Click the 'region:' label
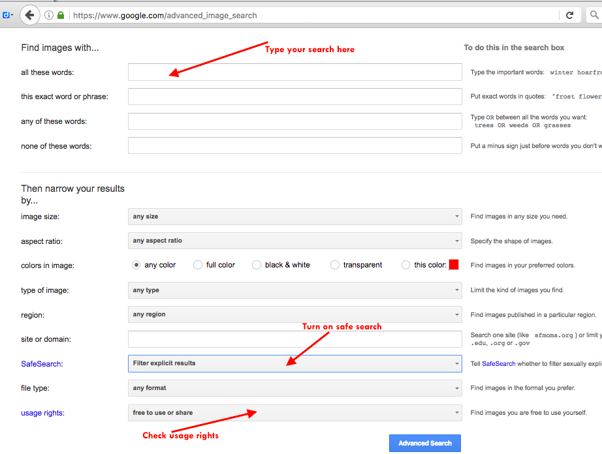The width and height of the screenshot is (602, 454). click(x=33, y=315)
